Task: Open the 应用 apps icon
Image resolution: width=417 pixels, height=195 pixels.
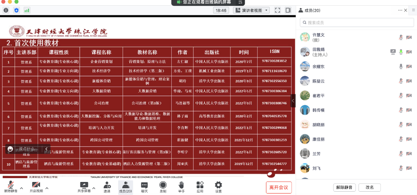Action: pos(200,185)
